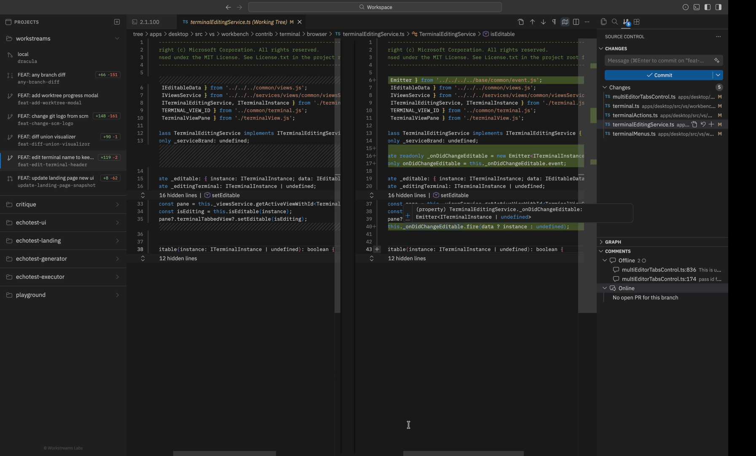Open the split editor icon
The width and height of the screenshot is (756, 456).
pyautogui.click(x=576, y=22)
